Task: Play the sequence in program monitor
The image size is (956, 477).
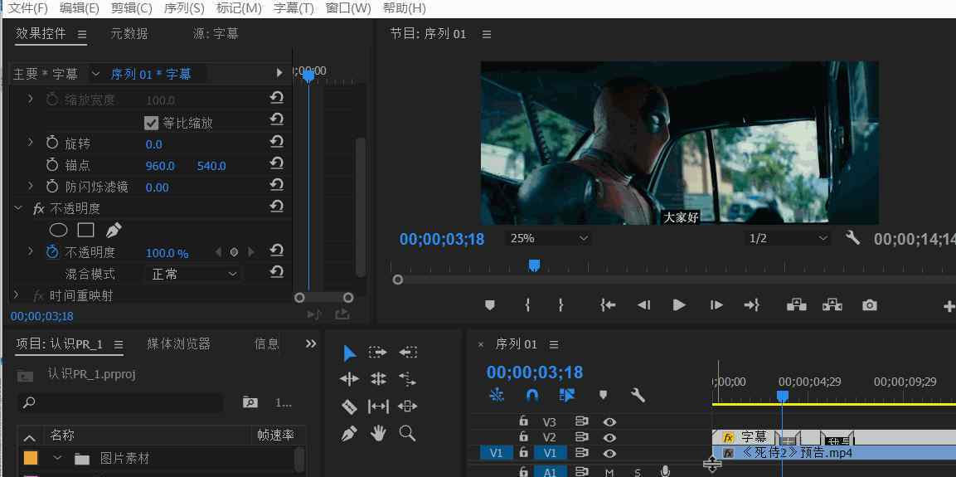Action: [x=678, y=305]
